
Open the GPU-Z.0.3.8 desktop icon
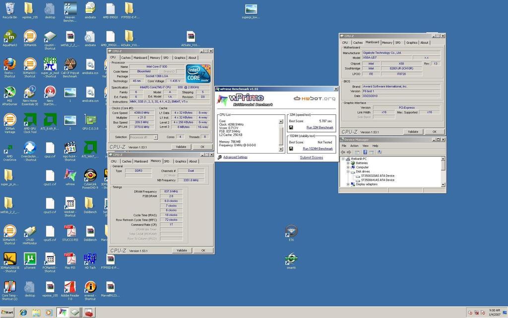click(90, 122)
